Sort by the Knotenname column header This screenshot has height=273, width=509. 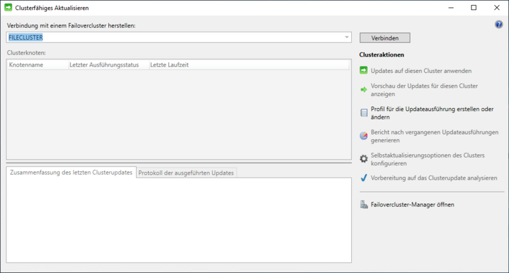pyautogui.click(x=37, y=65)
